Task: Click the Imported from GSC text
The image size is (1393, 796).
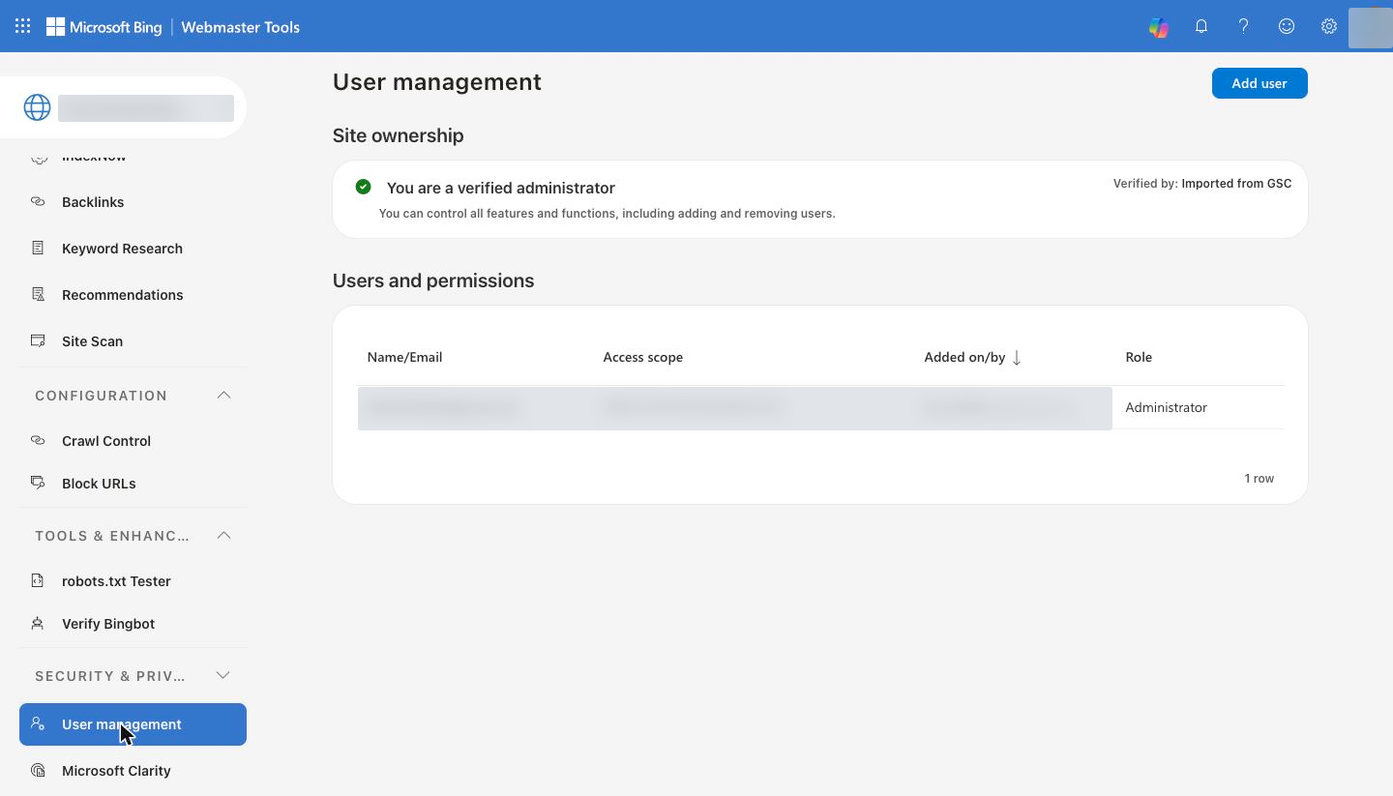Action: tap(1236, 183)
